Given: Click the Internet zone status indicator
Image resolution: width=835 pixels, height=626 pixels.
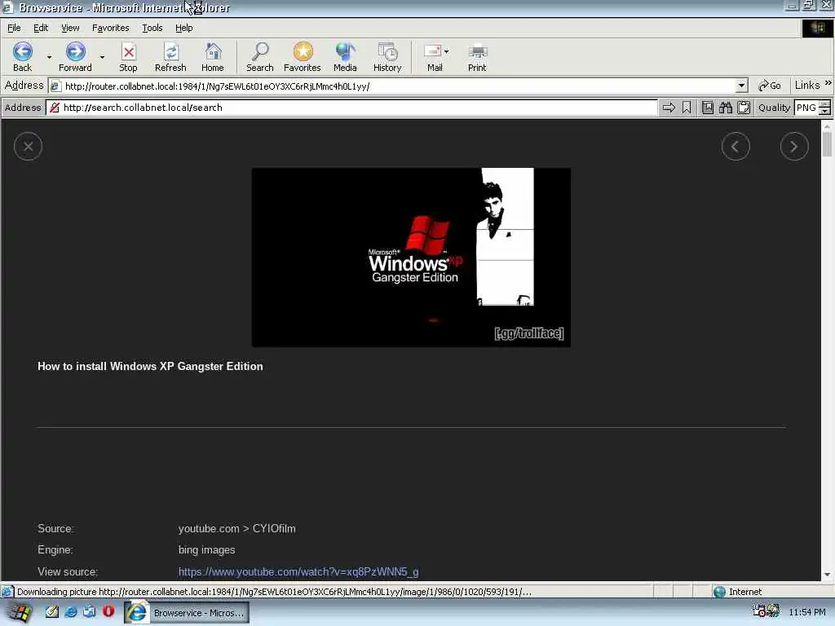Looking at the screenshot, I should pos(738,592).
